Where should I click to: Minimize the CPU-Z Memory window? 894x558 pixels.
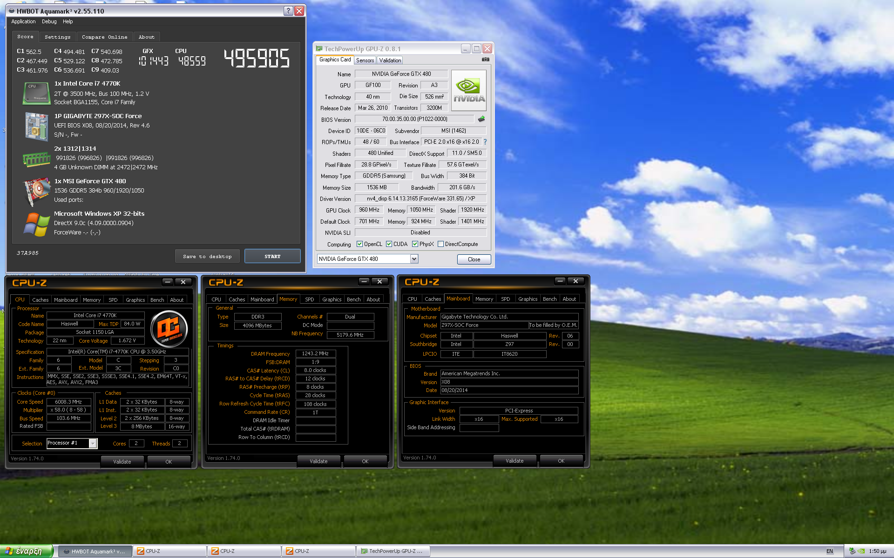pos(364,281)
